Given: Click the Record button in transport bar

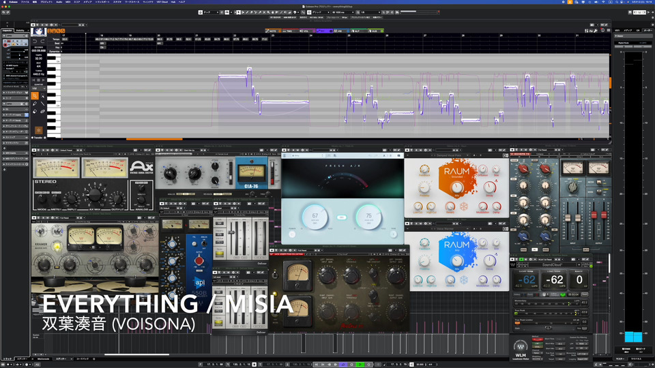Looking at the screenshot, I should pos(368,364).
